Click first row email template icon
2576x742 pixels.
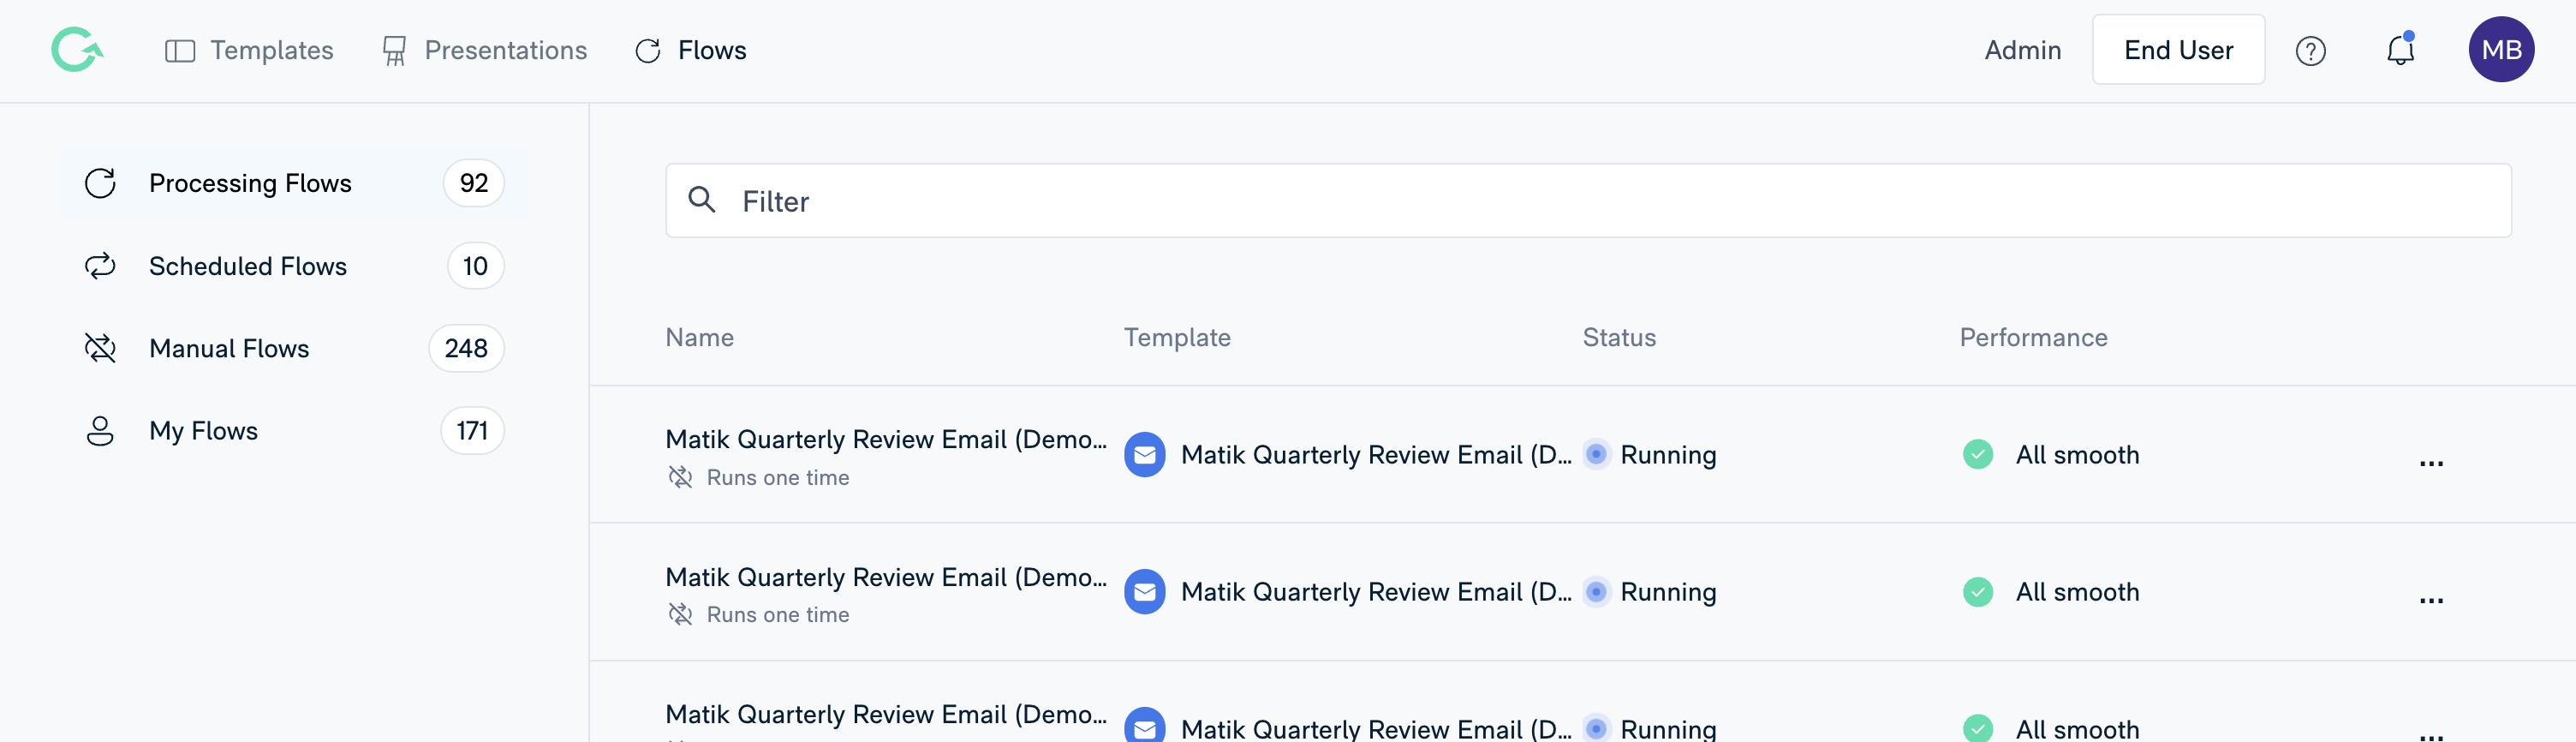[x=1145, y=455]
